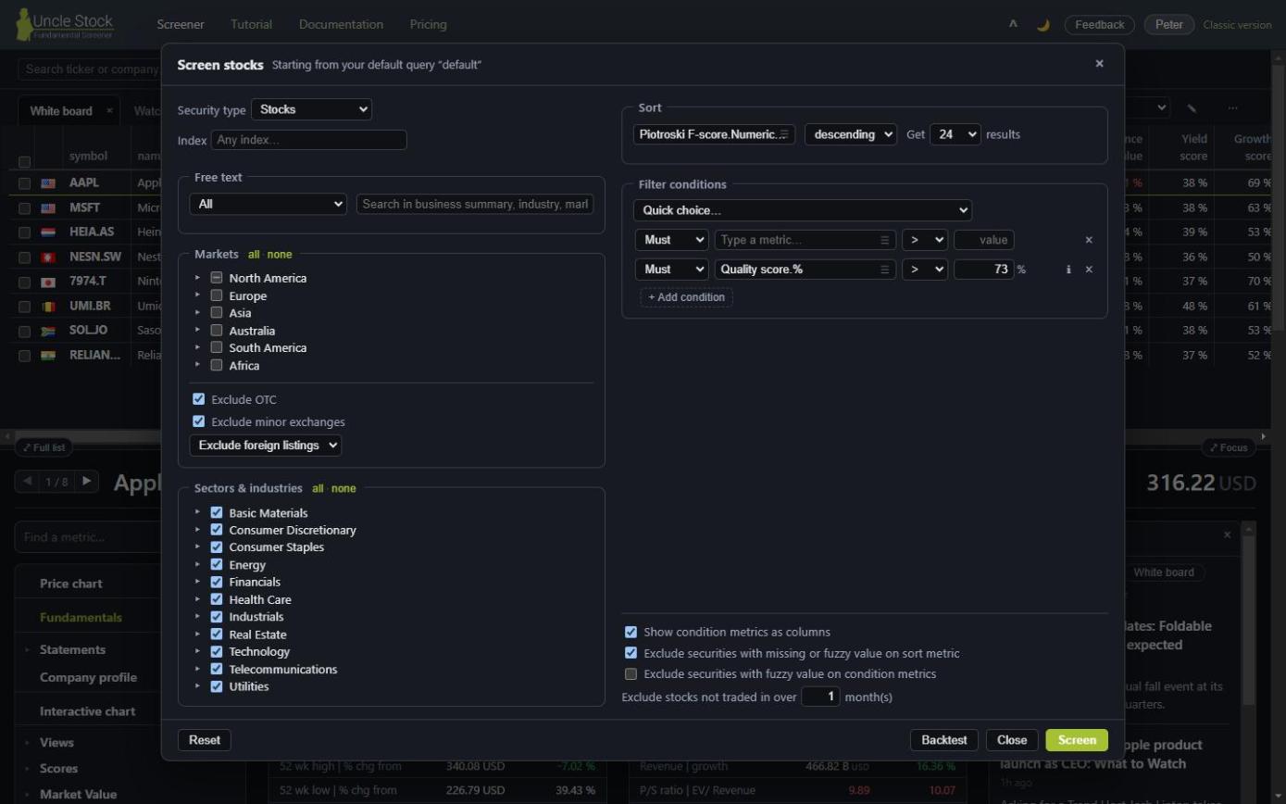The height and width of the screenshot is (804, 1286).
Task: Click the pencil edit icon above the table
Action: (x=1192, y=108)
